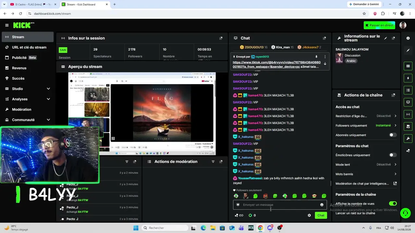Image resolution: width=415 pixels, height=233 pixels.
Task: Open the profile avatar menu
Action: [403, 25]
